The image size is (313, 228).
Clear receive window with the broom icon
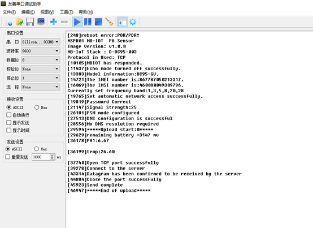109,21
